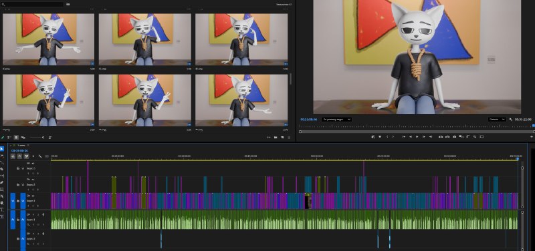Image resolution: width=535 pixels, height=251 pixels.
Task: Click the project panel search field
Action: pyautogui.click(x=32, y=5)
